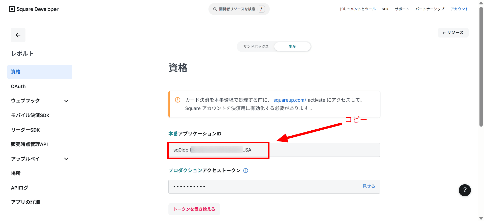Image resolution: width=484 pixels, height=221 pixels.
Task: Click the scrollbar up arrow
Action: [481, 3]
